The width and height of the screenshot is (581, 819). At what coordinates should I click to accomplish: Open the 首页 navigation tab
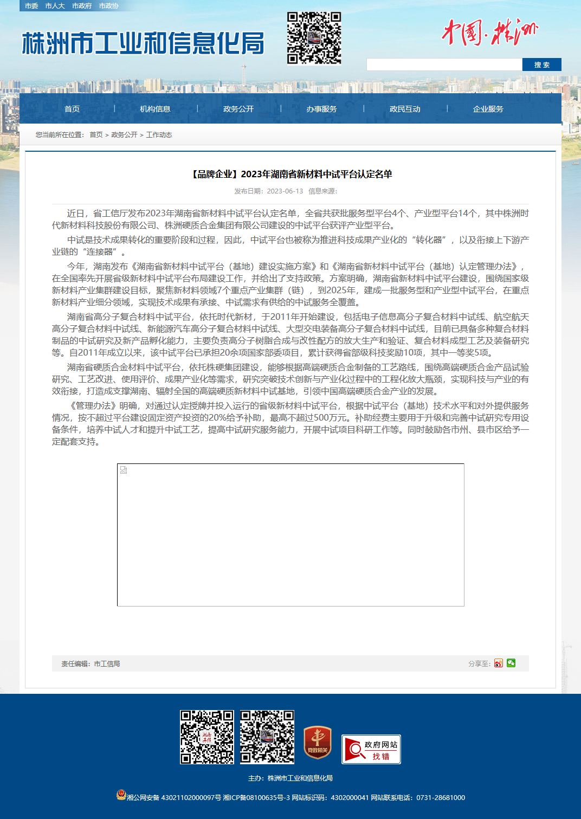[72, 109]
